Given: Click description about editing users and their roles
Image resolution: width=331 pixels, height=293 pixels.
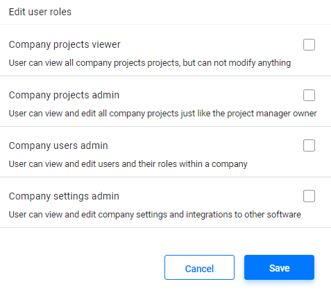Looking at the screenshot, I should [x=128, y=164].
